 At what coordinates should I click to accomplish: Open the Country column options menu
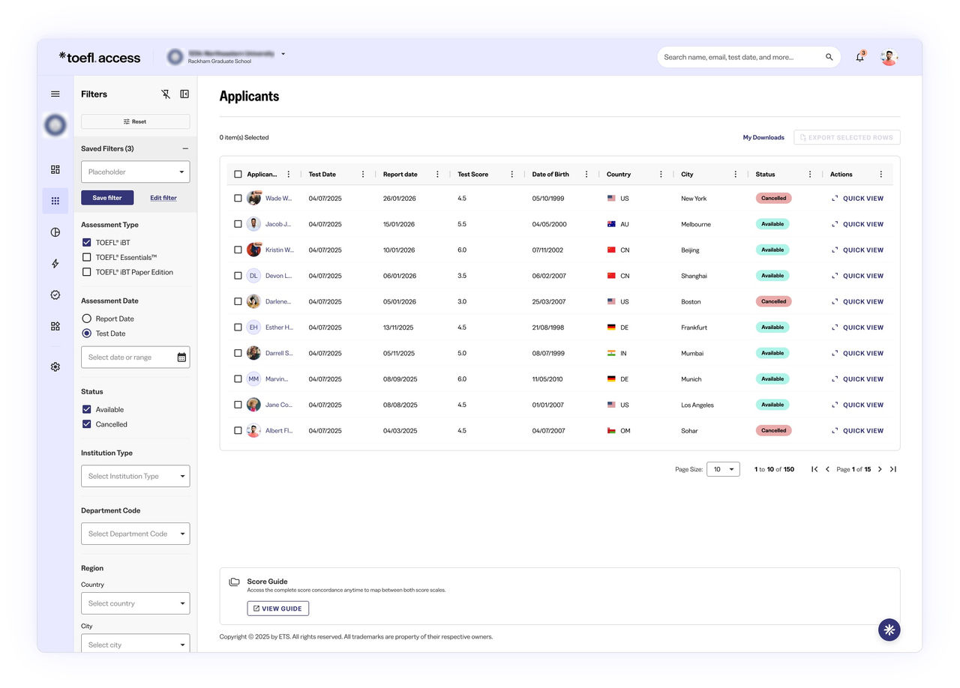point(661,175)
